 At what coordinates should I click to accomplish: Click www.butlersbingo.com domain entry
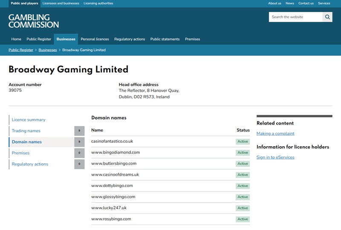[114, 163]
